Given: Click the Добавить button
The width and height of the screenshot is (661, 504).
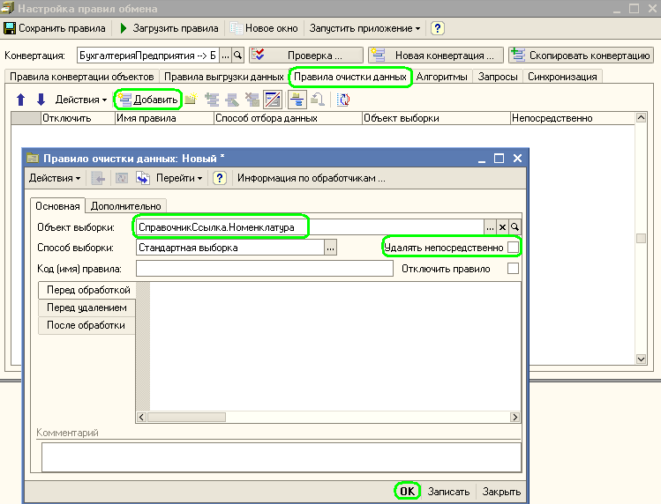Looking at the screenshot, I should (148, 100).
